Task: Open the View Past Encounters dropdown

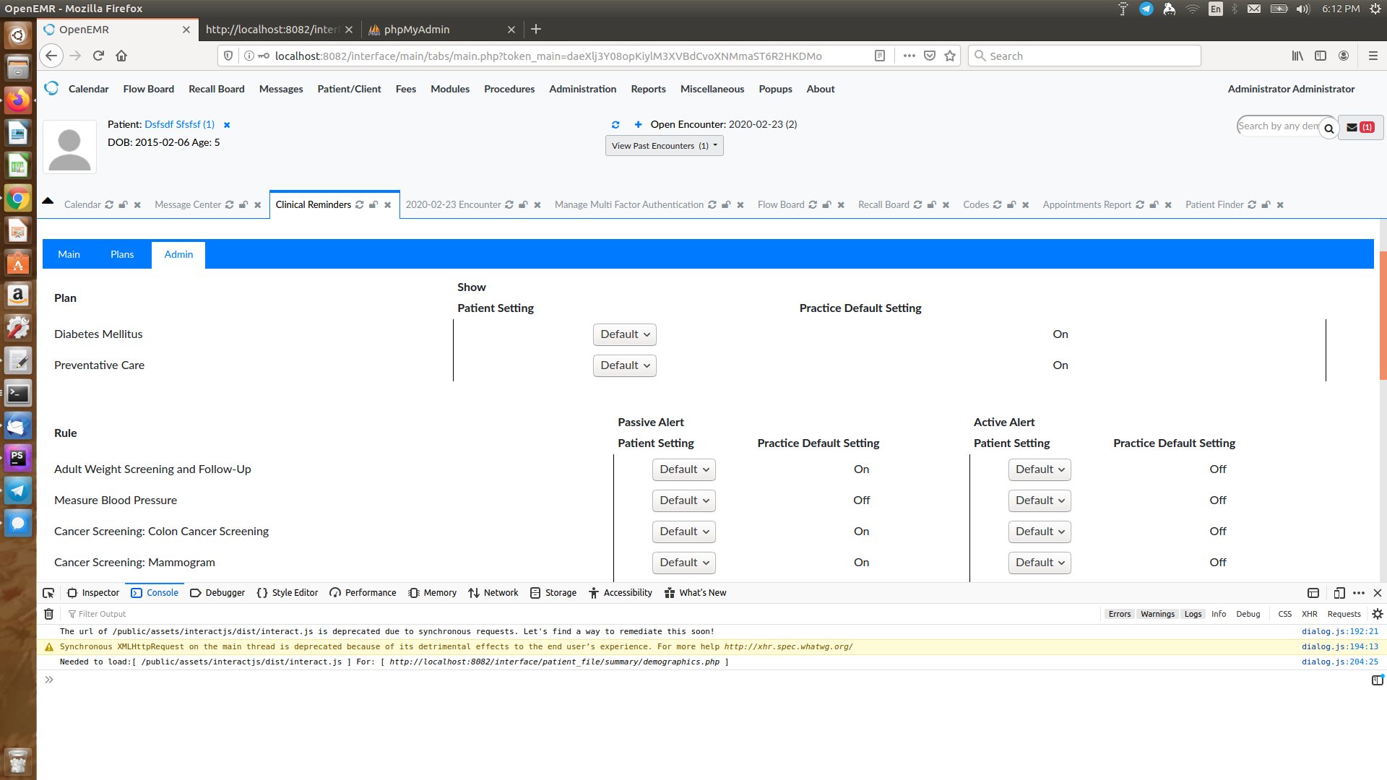Action: pos(663,145)
